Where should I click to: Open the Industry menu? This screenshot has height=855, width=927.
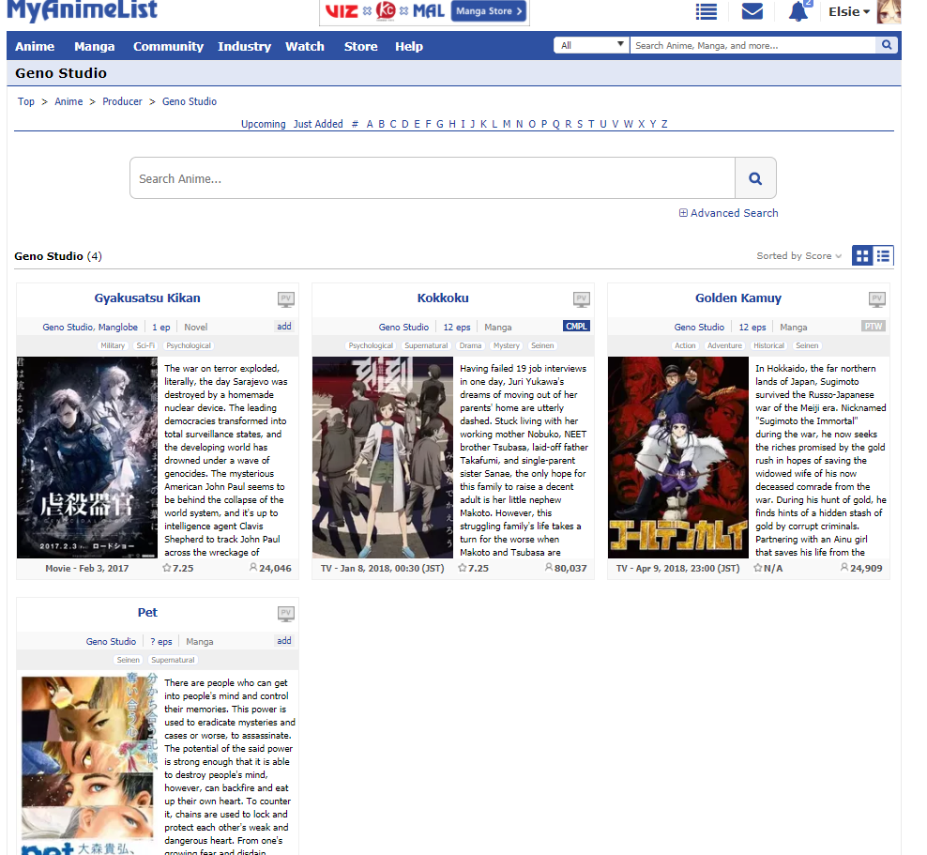(244, 46)
